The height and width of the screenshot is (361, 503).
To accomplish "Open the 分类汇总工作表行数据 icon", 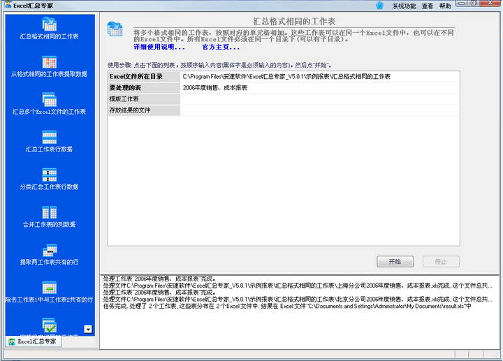I will (49, 175).
